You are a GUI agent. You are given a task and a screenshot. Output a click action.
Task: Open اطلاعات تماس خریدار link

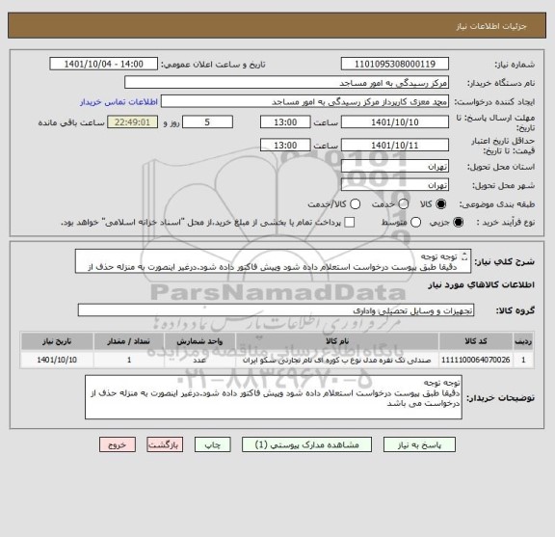pos(119,102)
